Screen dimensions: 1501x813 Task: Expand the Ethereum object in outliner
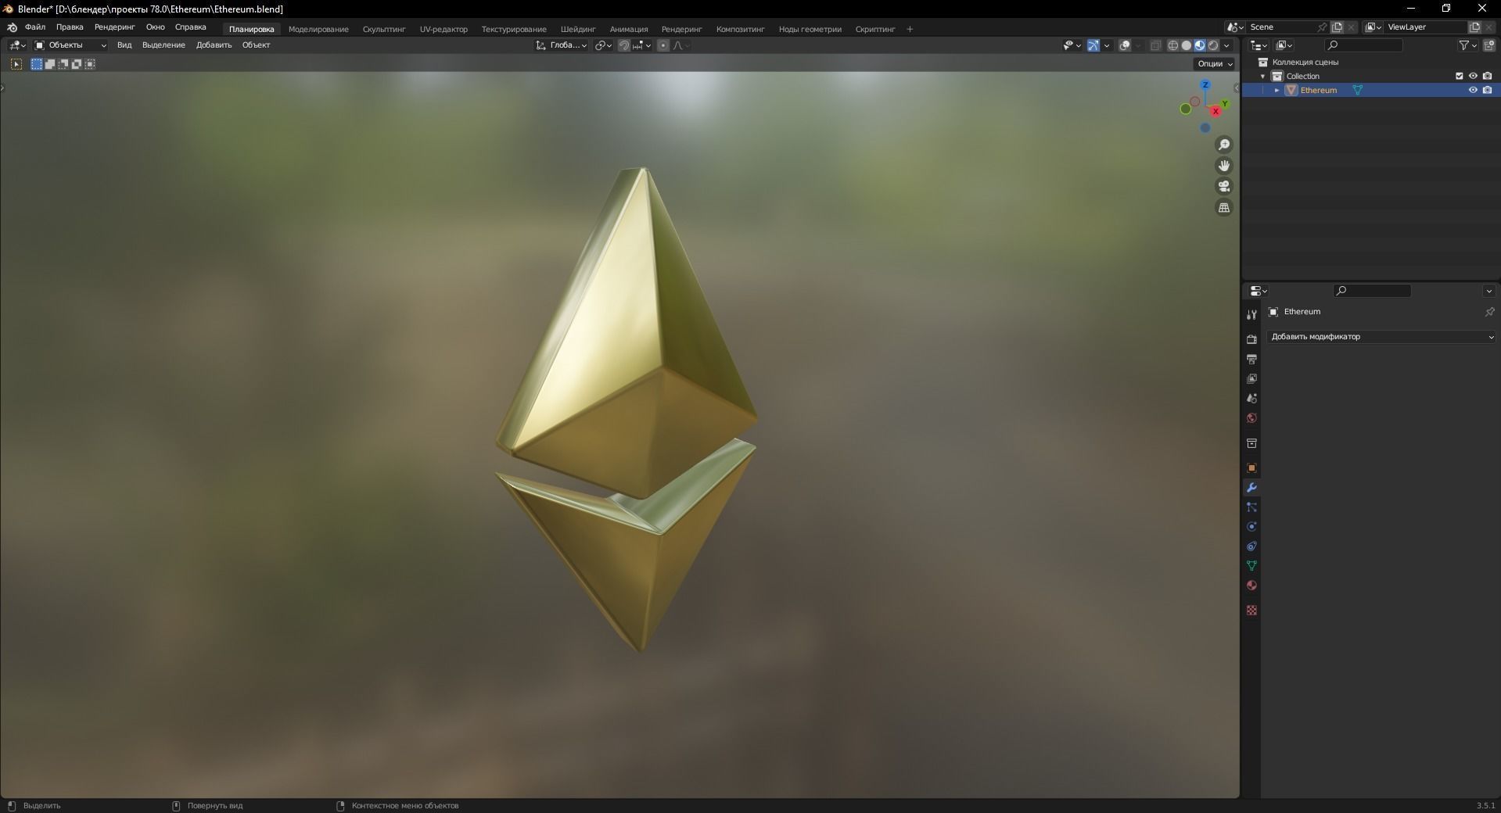click(1277, 91)
